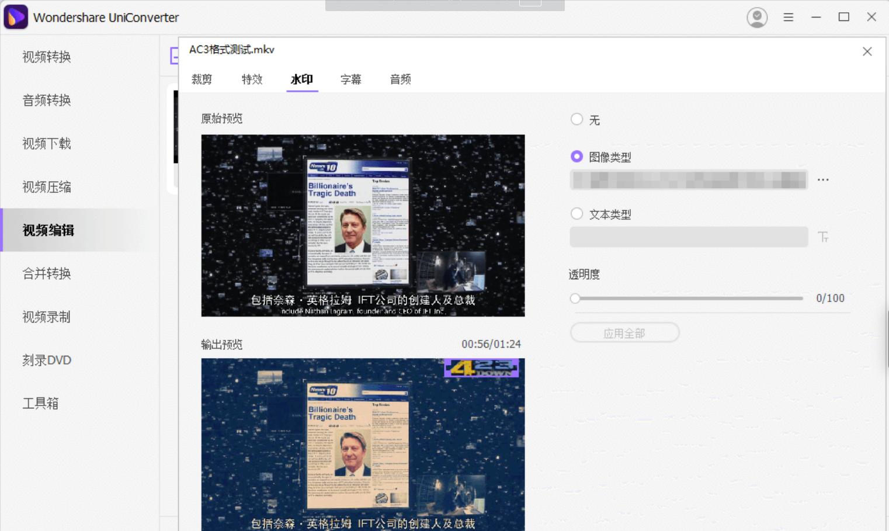The image size is (889, 531).
Task: Select 视频下载 in the sidebar
Action: click(x=46, y=144)
